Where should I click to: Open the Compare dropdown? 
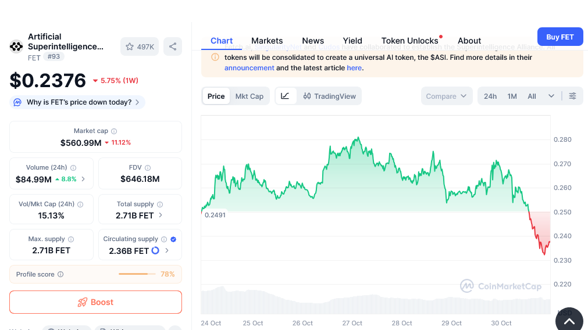point(446,96)
